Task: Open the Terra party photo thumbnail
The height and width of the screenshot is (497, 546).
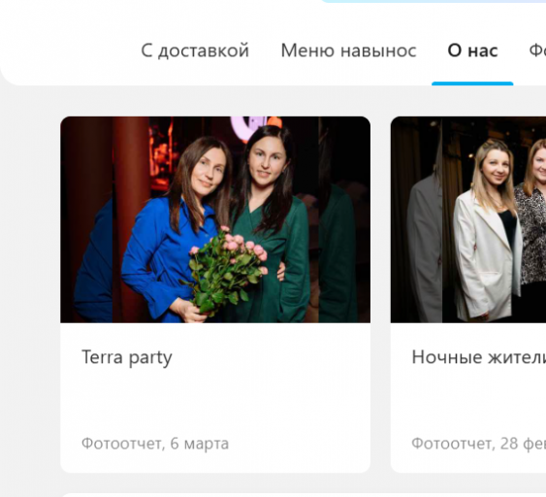Action: pyautogui.click(x=215, y=219)
